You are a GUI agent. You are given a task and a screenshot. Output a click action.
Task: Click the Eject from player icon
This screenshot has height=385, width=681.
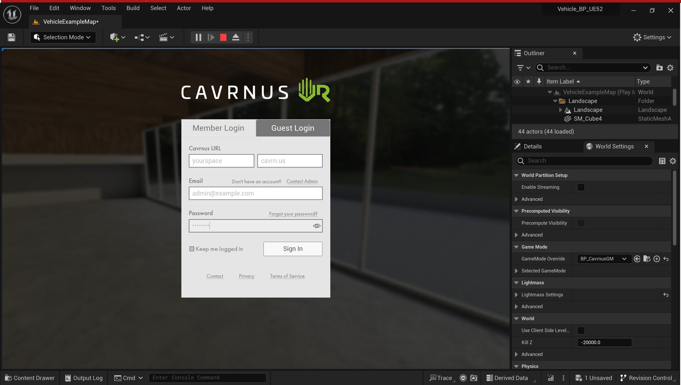[235, 37]
